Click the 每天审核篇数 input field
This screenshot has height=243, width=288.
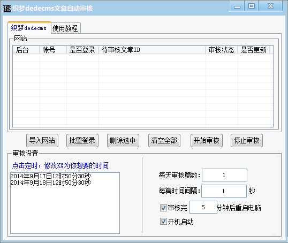pyautogui.click(x=224, y=175)
